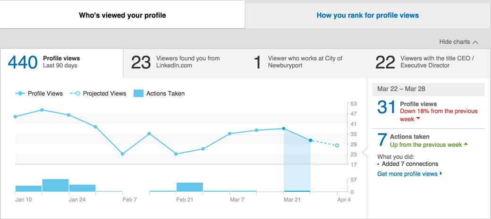Select the Viewer at City of Newburyport stat
Image resolution: width=491 pixels, height=219 pixels.
click(305, 62)
